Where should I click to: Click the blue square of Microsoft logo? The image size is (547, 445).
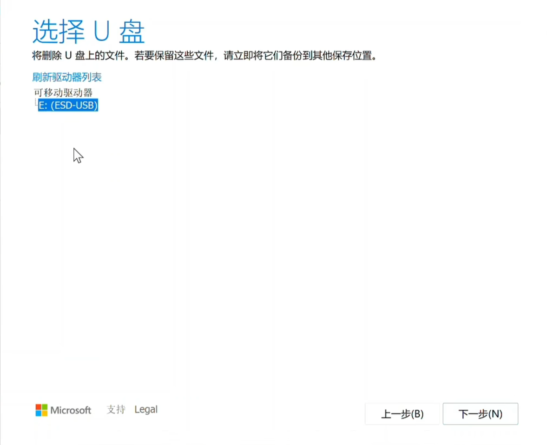(x=39, y=413)
